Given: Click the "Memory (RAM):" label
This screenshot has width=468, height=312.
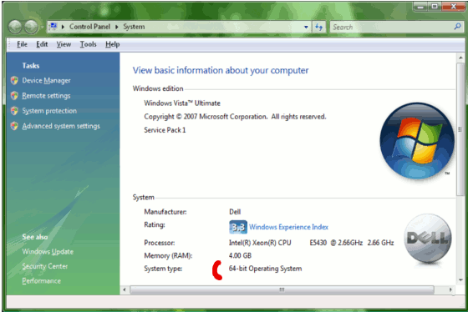Looking at the screenshot, I should coord(168,255).
